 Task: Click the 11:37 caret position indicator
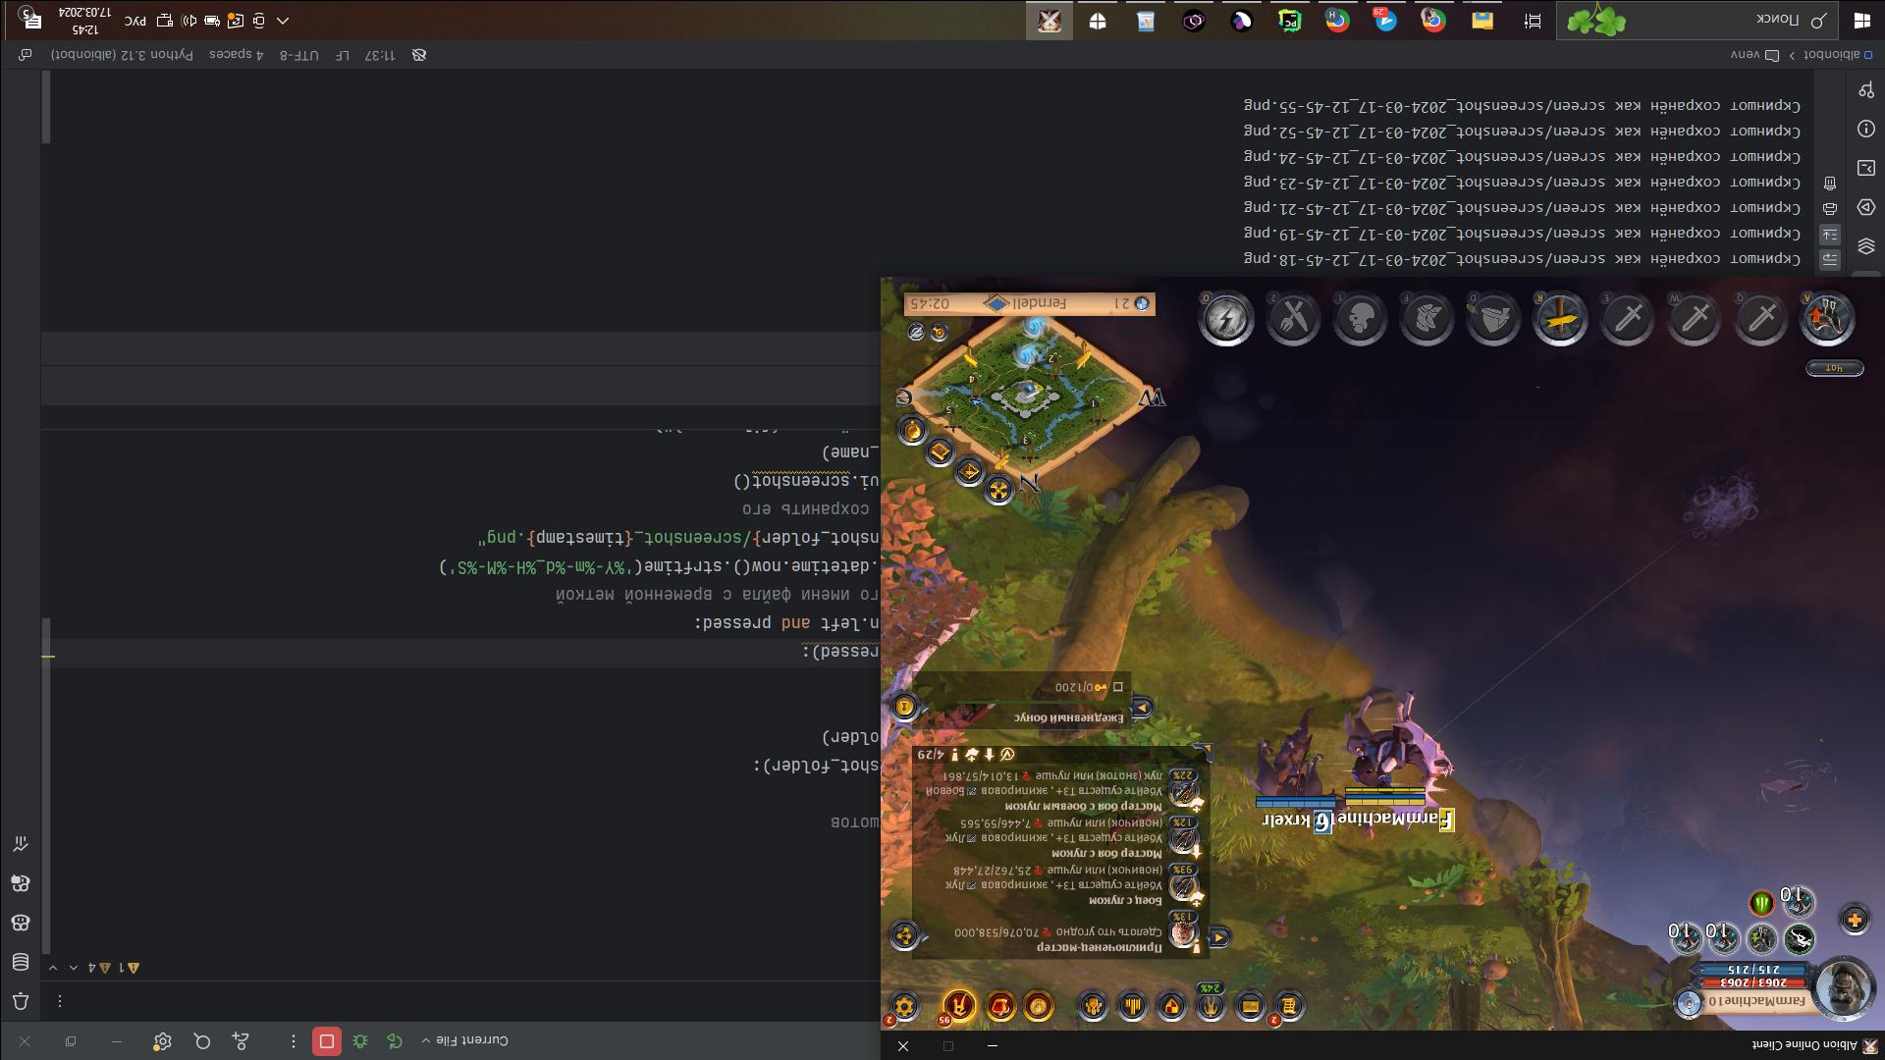380,55
